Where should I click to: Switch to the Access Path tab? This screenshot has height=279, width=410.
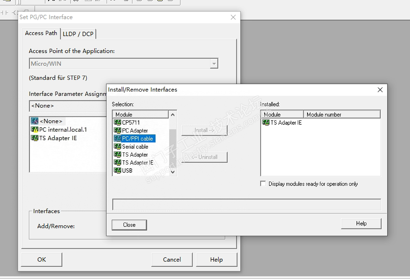(x=41, y=33)
